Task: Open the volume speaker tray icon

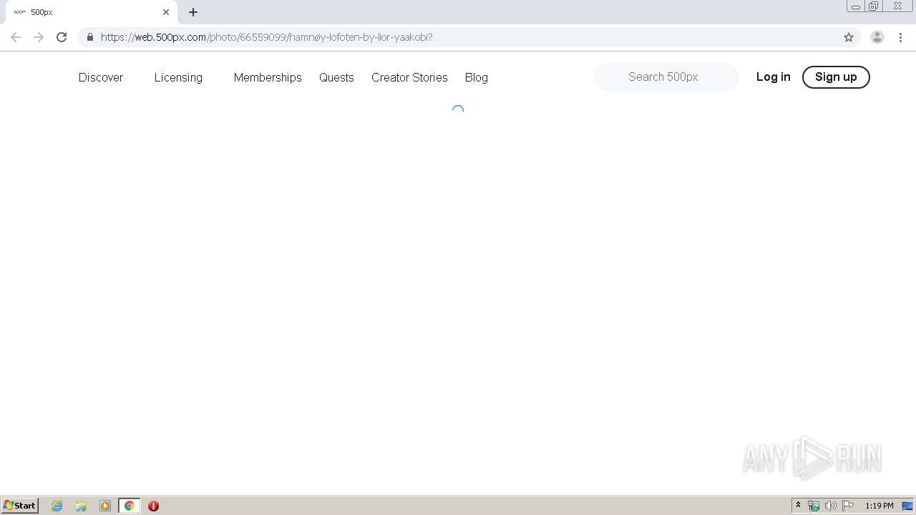Action: click(831, 506)
